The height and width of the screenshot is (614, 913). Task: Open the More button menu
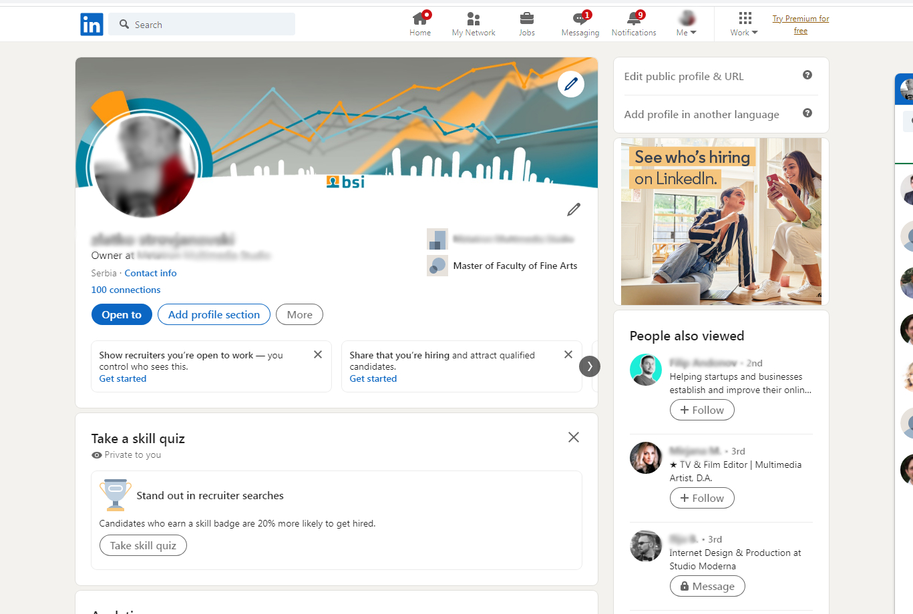299,314
